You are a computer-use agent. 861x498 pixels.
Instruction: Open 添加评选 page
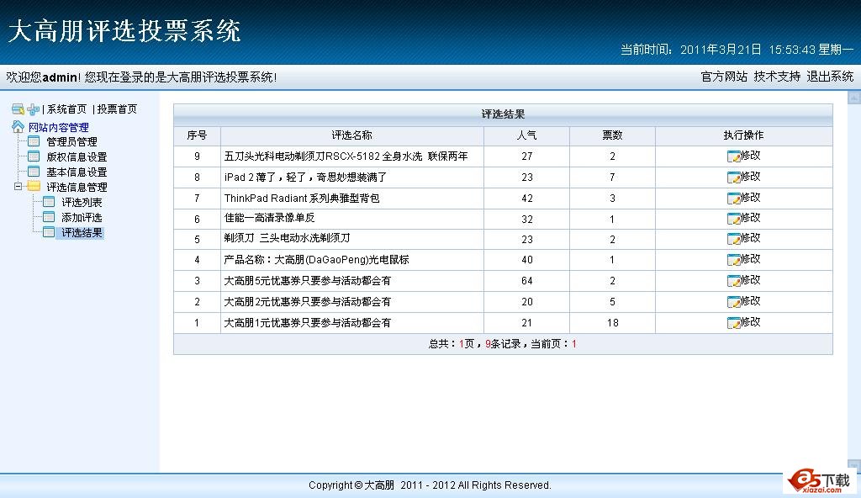(x=82, y=217)
